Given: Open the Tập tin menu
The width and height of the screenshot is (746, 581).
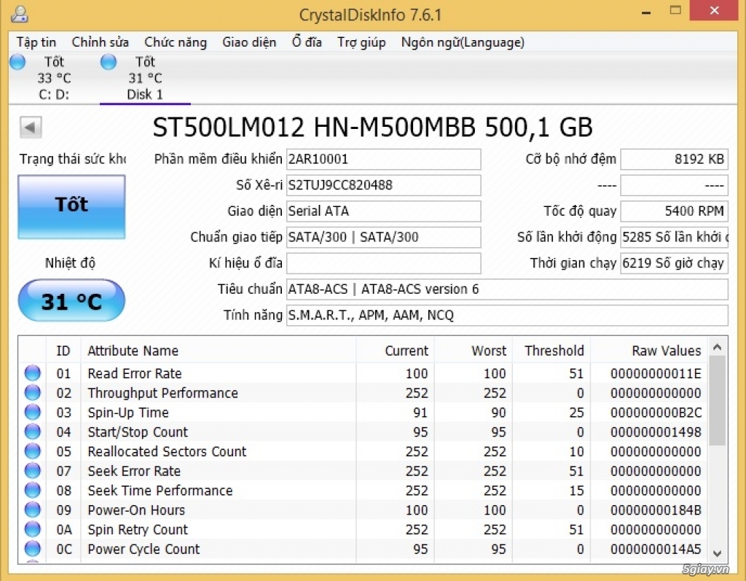Looking at the screenshot, I should click(36, 42).
